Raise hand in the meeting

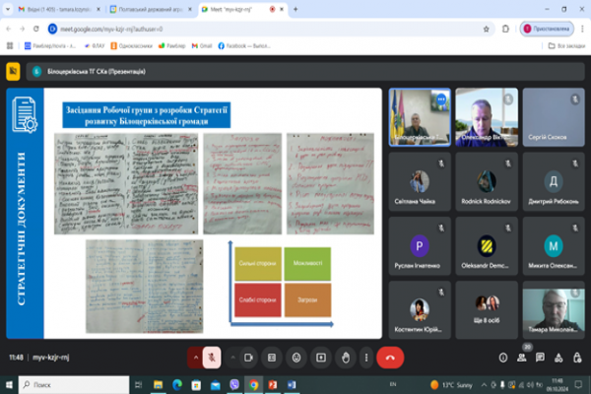tap(346, 358)
